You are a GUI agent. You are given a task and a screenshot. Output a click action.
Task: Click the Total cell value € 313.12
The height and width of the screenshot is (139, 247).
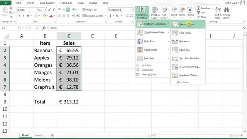pos(69,102)
